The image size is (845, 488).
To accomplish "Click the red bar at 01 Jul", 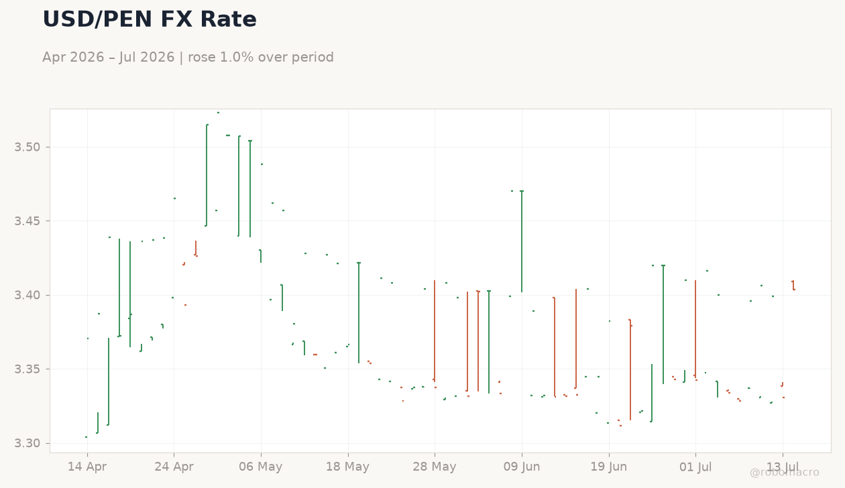I will pos(695,329).
